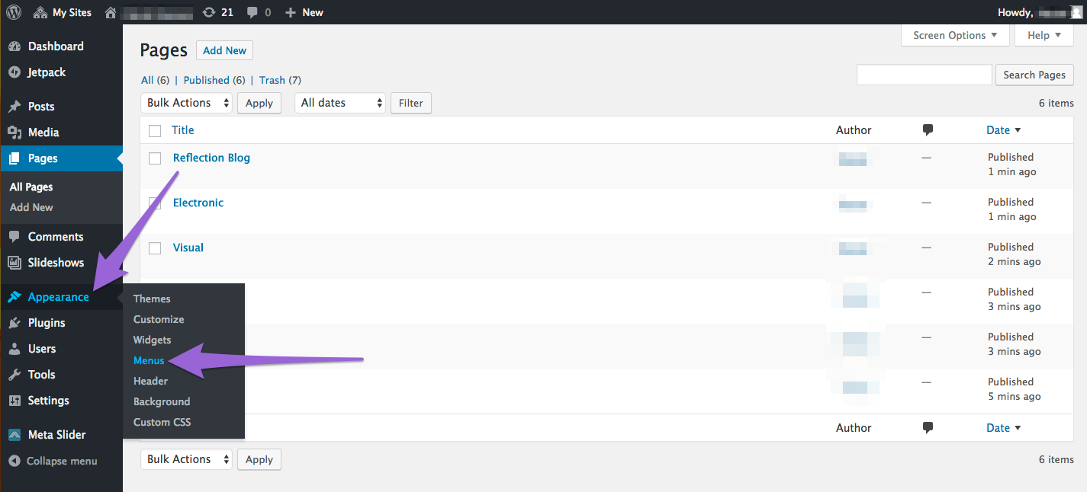
Task: Choose Widgets from the Appearance submenu
Action: click(x=152, y=340)
